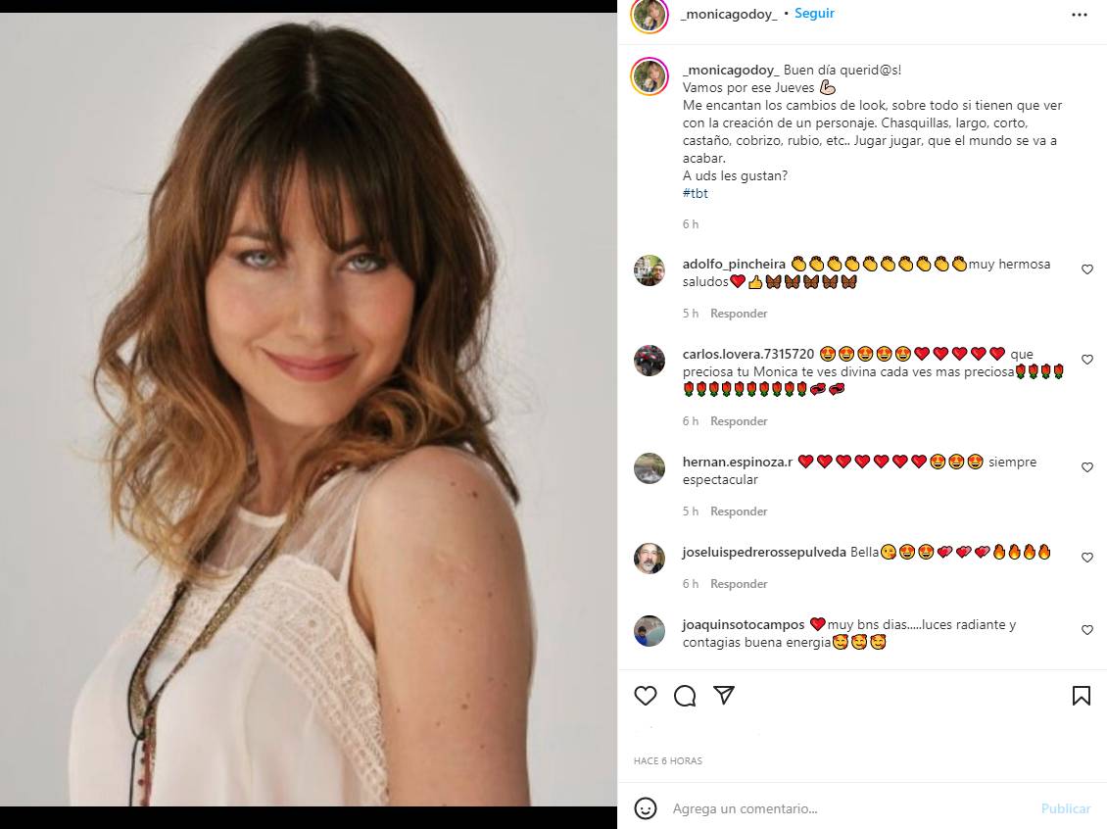Reply to adolfo_pincheira's comment

click(x=739, y=314)
